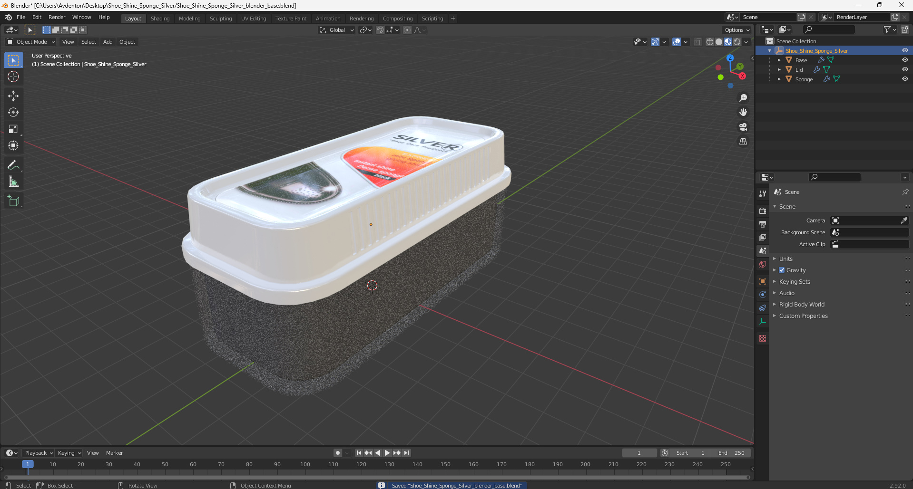The width and height of the screenshot is (913, 489).
Task: Open the Playback dropdown in timeline
Action: [39, 453]
